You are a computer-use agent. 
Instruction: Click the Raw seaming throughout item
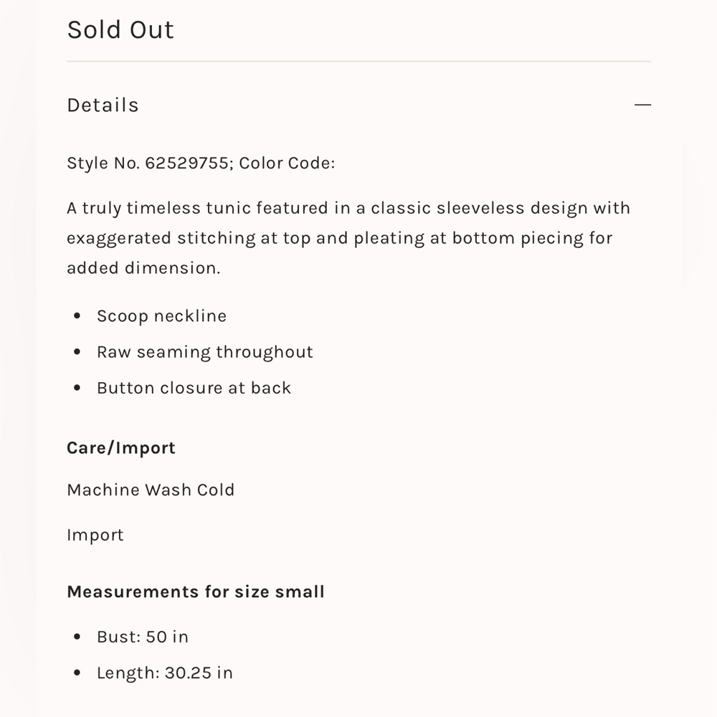[x=205, y=352]
